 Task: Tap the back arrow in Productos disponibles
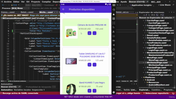pyautogui.click(x=64, y=9)
